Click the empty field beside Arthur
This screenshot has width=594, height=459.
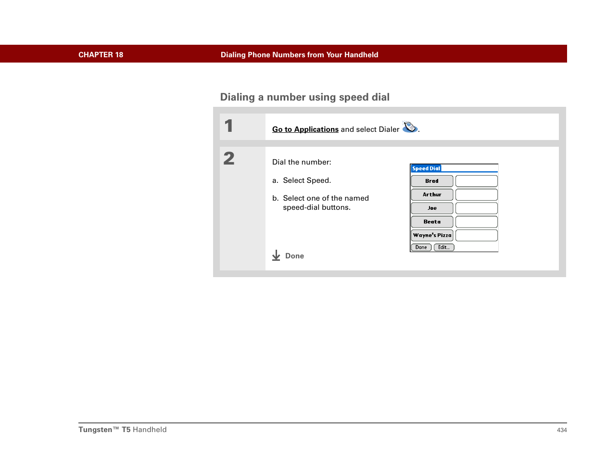coord(477,194)
